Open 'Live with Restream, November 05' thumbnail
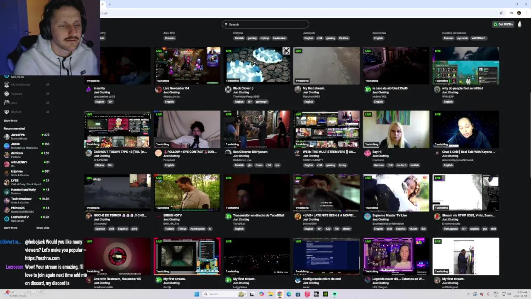 (x=117, y=256)
